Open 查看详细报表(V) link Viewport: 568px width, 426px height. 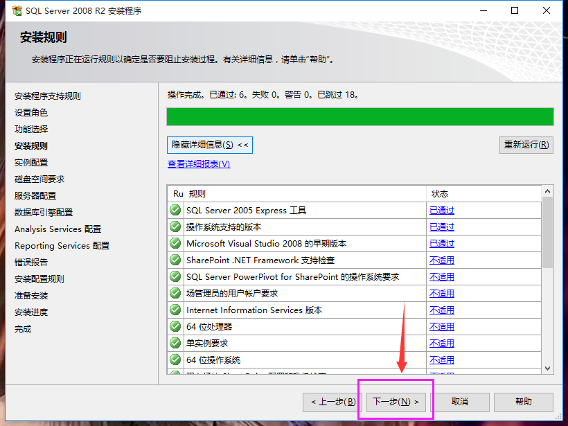[199, 164]
